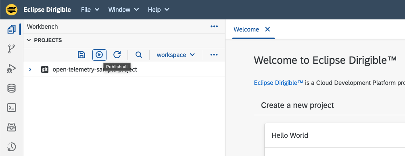
Task: Expand the open-telemetry-sample-project tree node
Action: tap(30, 70)
